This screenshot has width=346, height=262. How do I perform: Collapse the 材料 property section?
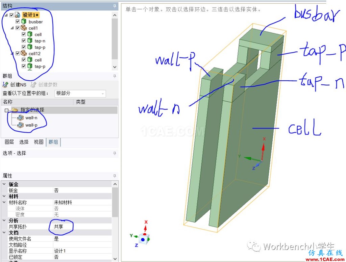tap(4, 196)
